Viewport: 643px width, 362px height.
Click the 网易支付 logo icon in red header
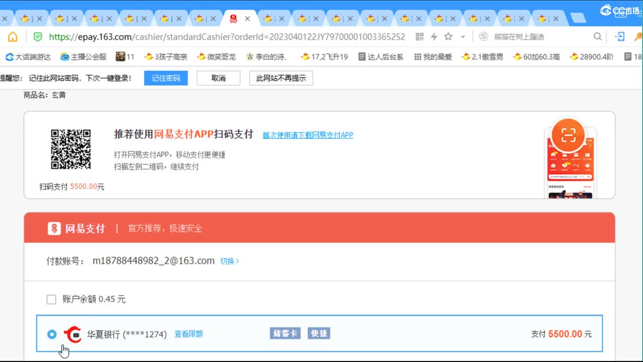point(54,229)
